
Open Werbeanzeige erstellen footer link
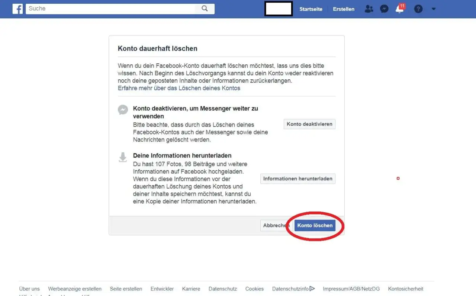tap(75, 289)
